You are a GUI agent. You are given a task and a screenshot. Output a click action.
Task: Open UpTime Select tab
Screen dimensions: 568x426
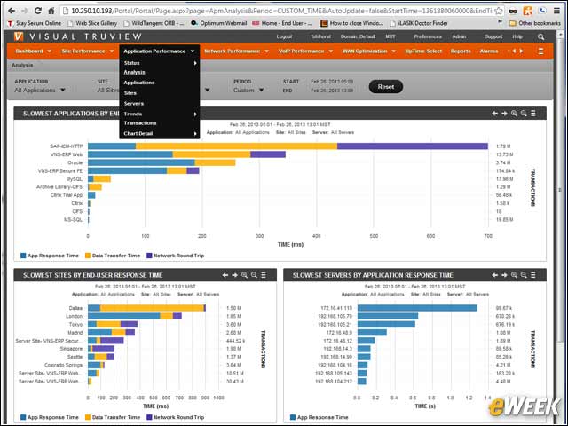point(423,51)
